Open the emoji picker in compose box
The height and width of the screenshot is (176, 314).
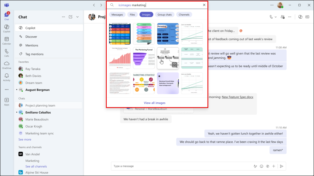[x=262, y=166]
